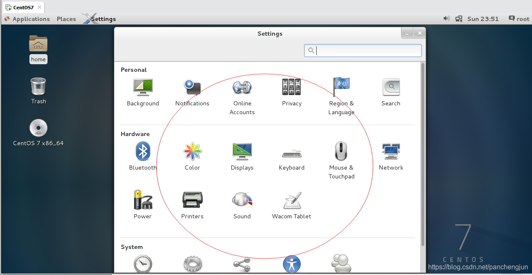This screenshot has width=532, height=275.
Task: Open the Settings app menu in top bar
Action: (99, 19)
